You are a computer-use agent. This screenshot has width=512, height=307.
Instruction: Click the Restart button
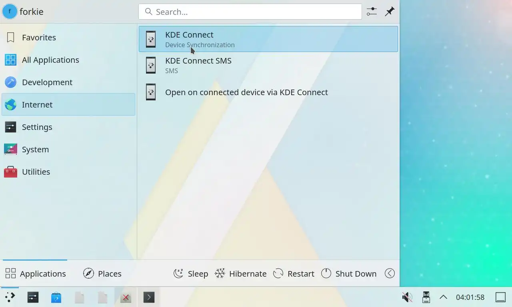[x=294, y=273]
